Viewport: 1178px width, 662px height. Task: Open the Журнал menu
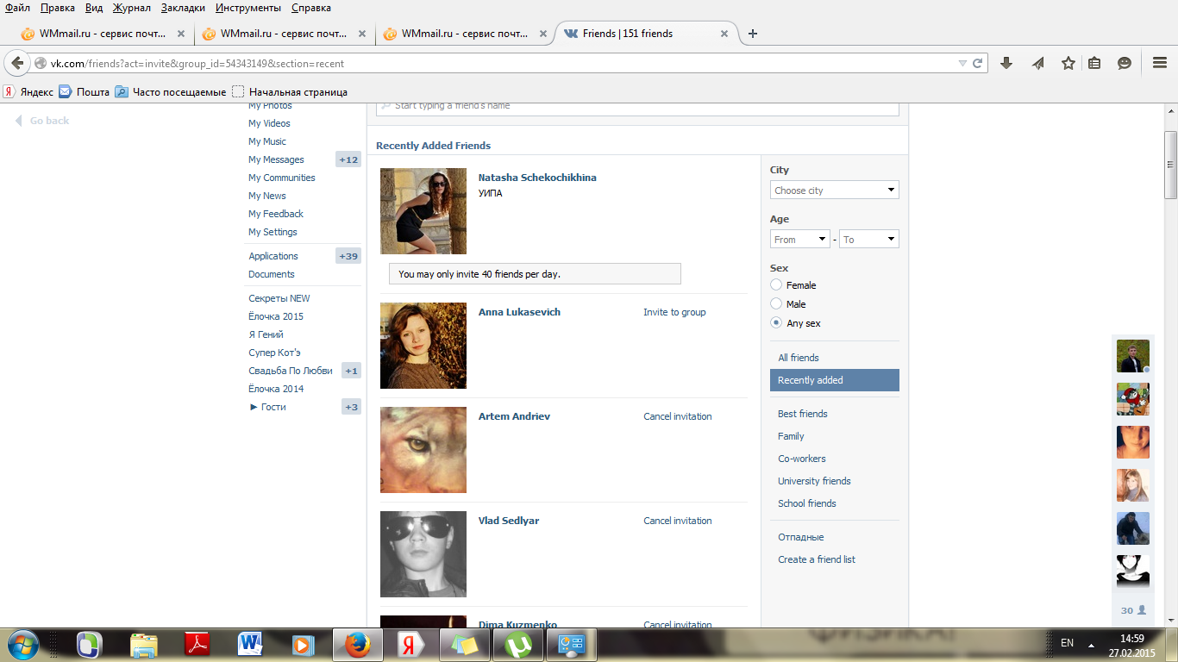click(132, 8)
